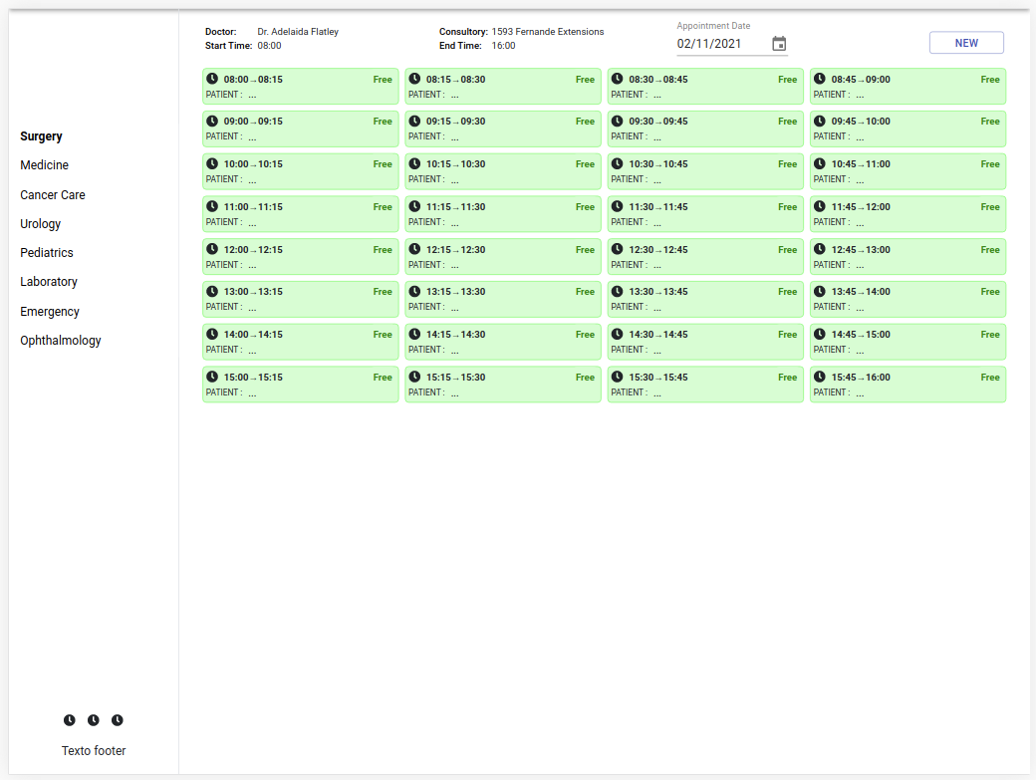Click the last footer clock icon

click(117, 720)
